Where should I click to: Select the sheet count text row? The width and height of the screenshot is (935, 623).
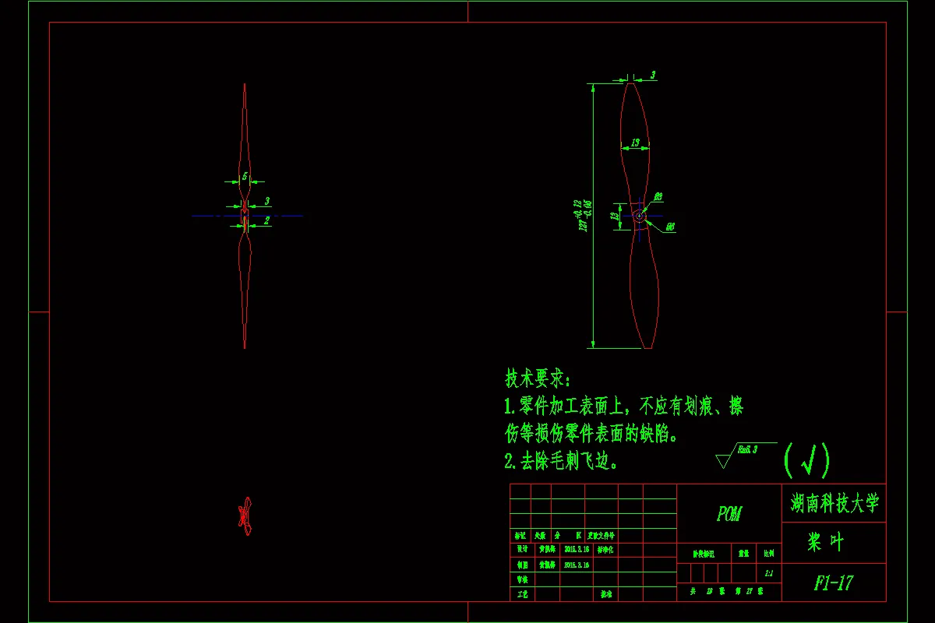click(729, 592)
